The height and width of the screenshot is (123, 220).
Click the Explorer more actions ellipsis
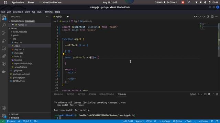pos(47,17)
